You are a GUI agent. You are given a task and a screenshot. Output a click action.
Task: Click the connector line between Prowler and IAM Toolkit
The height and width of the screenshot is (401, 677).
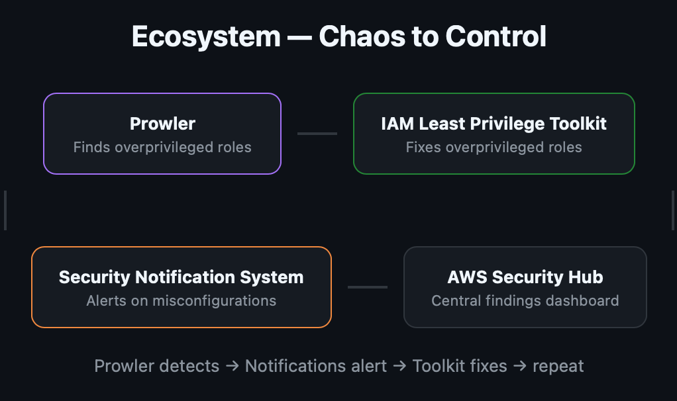[x=317, y=134]
